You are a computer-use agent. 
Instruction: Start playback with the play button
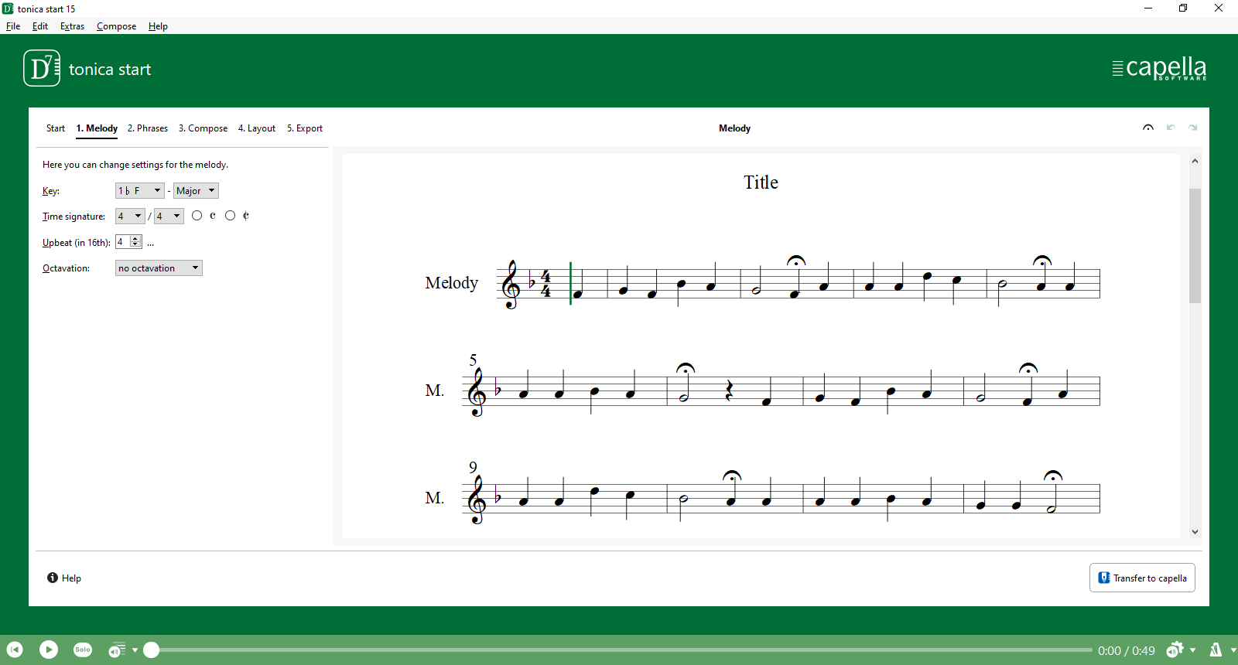pyautogui.click(x=49, y=650)
